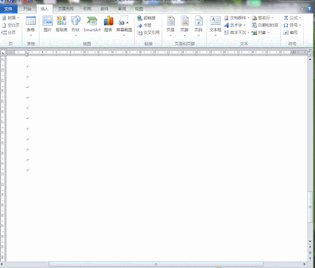Click the horizontal scrollbar thumb
315x268 pixels.
(156, 264)
